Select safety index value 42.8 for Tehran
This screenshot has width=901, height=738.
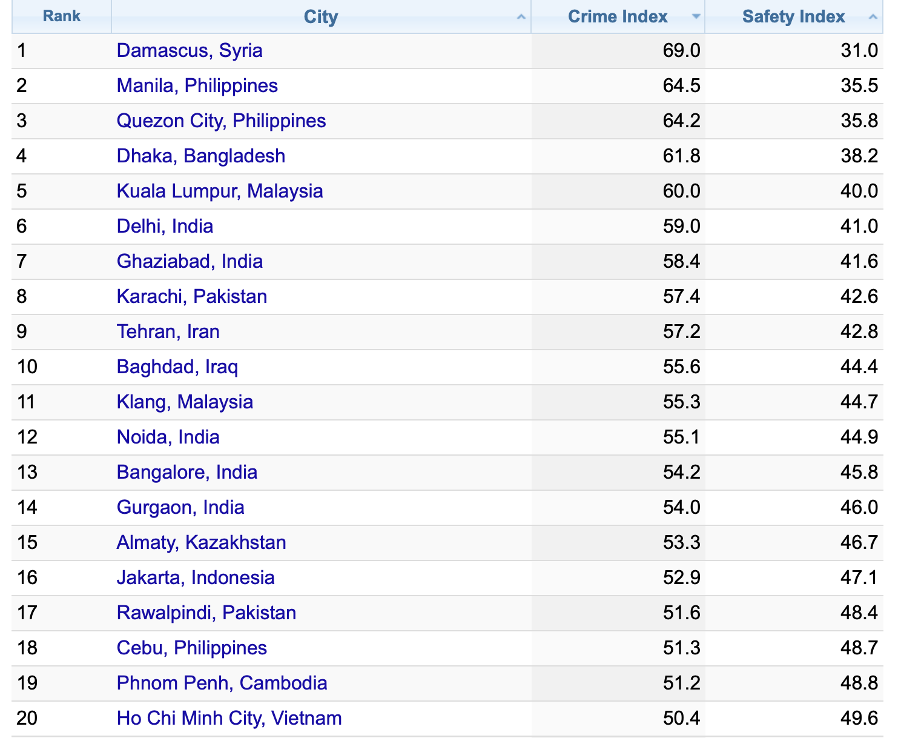pyautogui.click(x=859, y=331)
